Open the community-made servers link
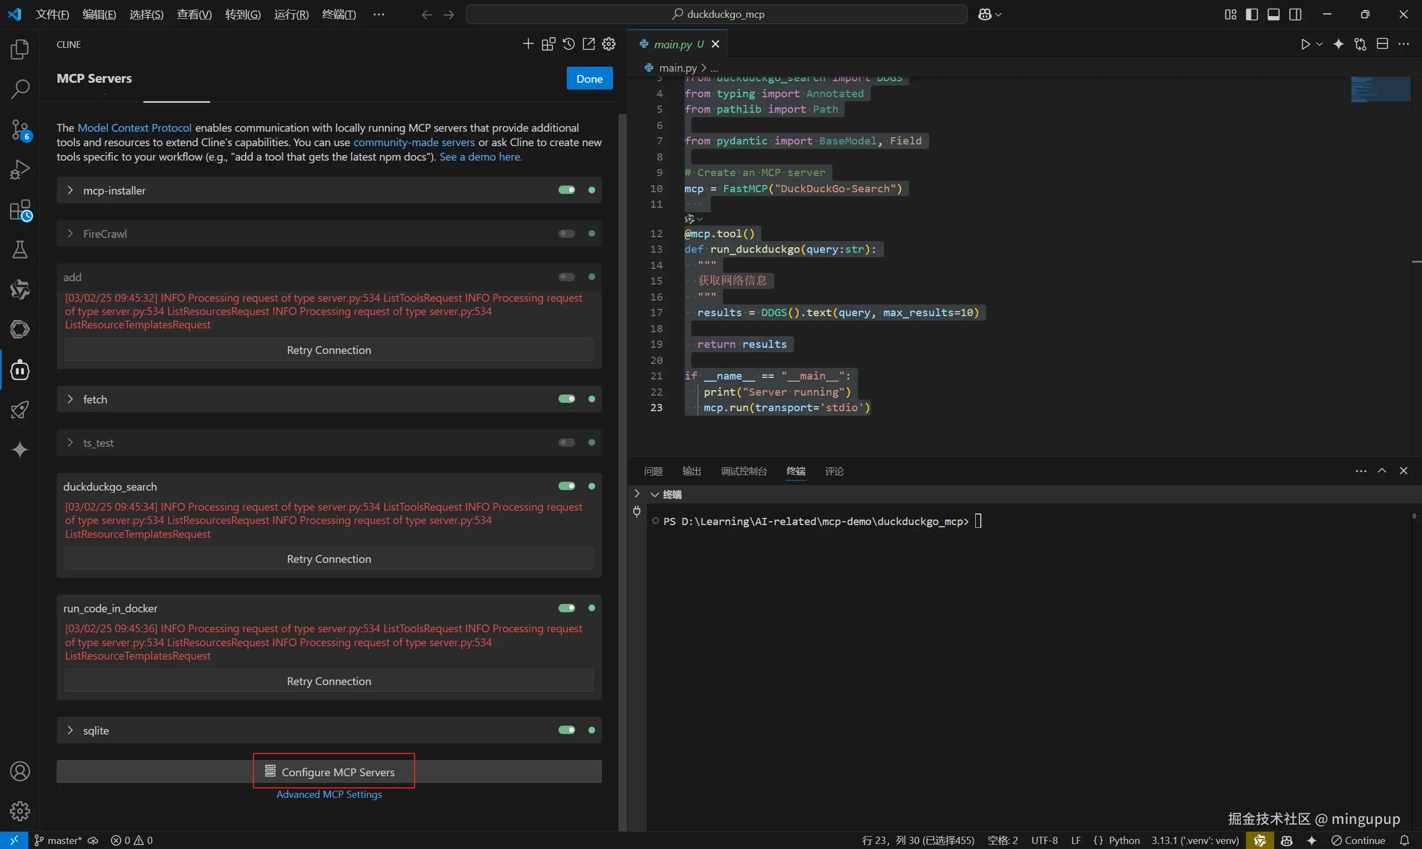This screenshot has width=1422, height=849. coord(414,142)
